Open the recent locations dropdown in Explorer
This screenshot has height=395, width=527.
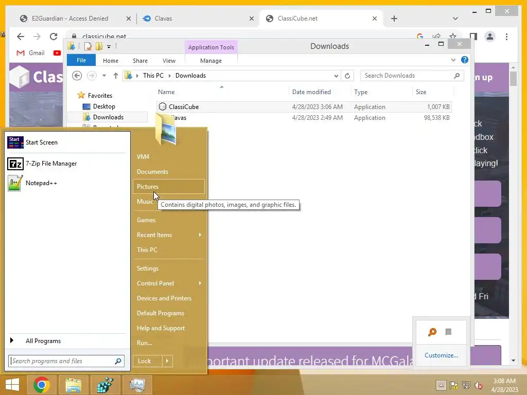(x=104, y=76)
